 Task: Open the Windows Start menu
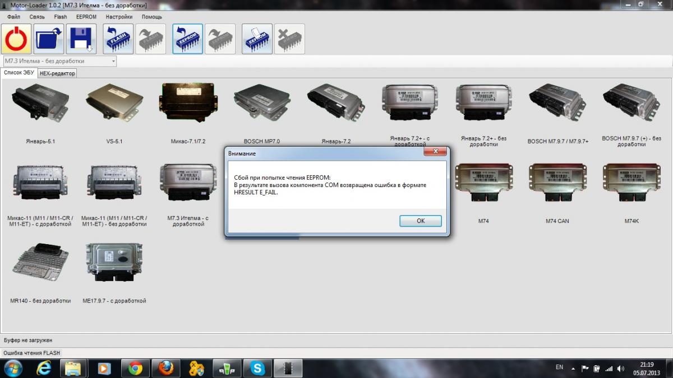12,368
